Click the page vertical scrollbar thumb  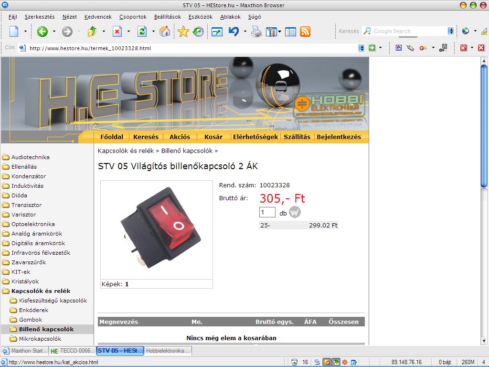point(484,126)
